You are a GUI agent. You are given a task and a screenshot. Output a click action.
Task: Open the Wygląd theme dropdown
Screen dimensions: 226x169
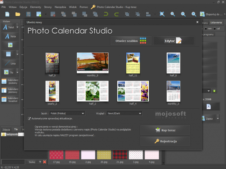click(x=124, y=113)
